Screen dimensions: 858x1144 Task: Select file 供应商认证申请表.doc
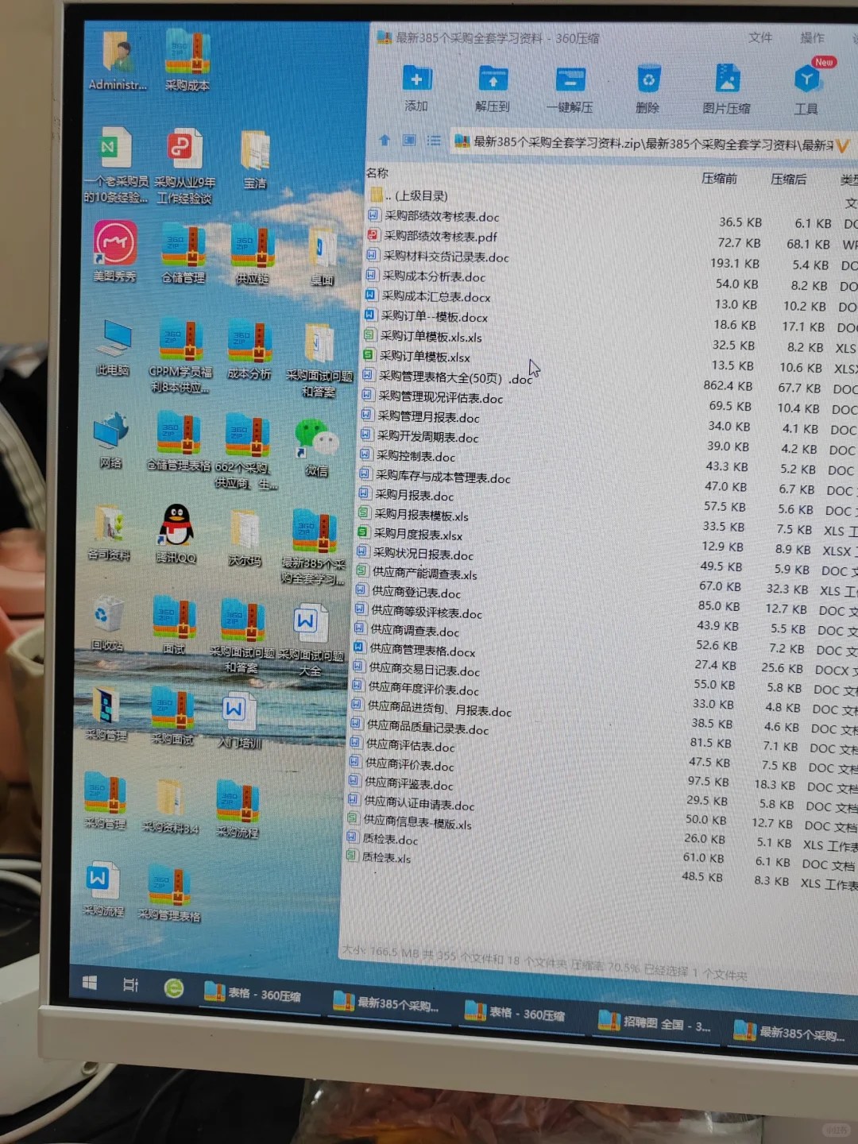[411, 804]
